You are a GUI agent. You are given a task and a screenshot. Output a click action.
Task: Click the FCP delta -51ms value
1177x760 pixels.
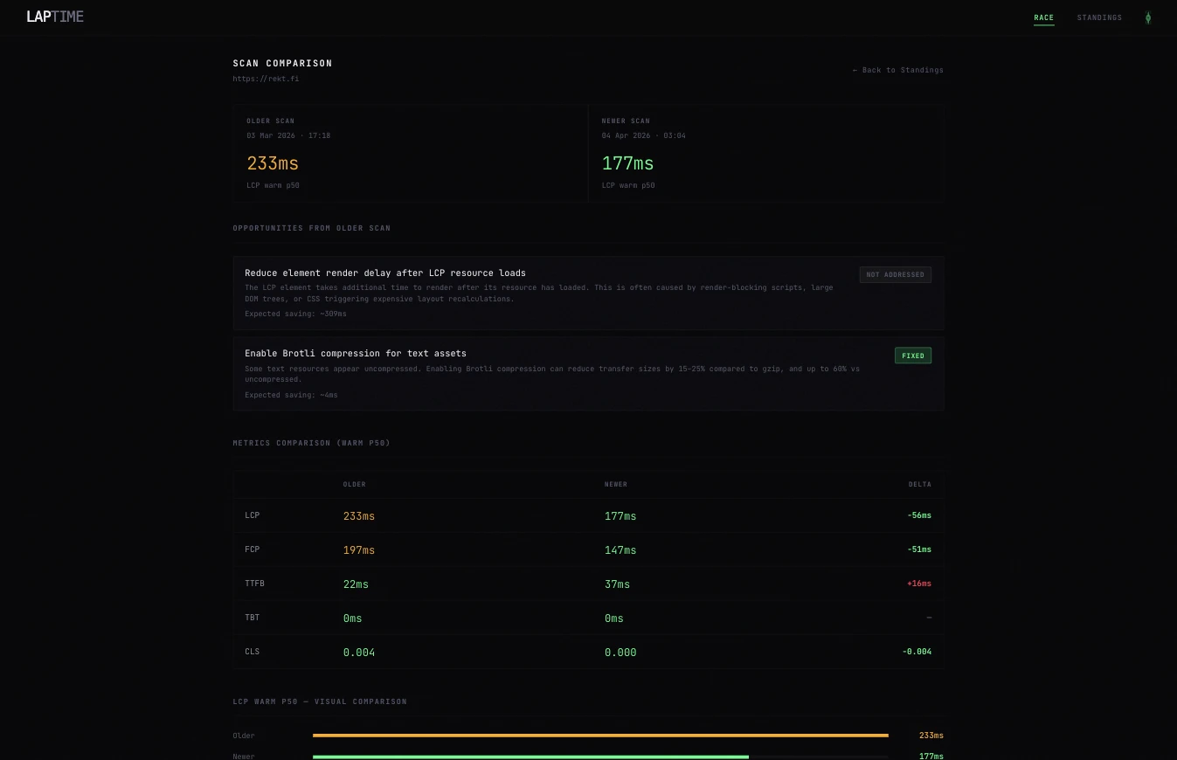[x=919, y=549]
